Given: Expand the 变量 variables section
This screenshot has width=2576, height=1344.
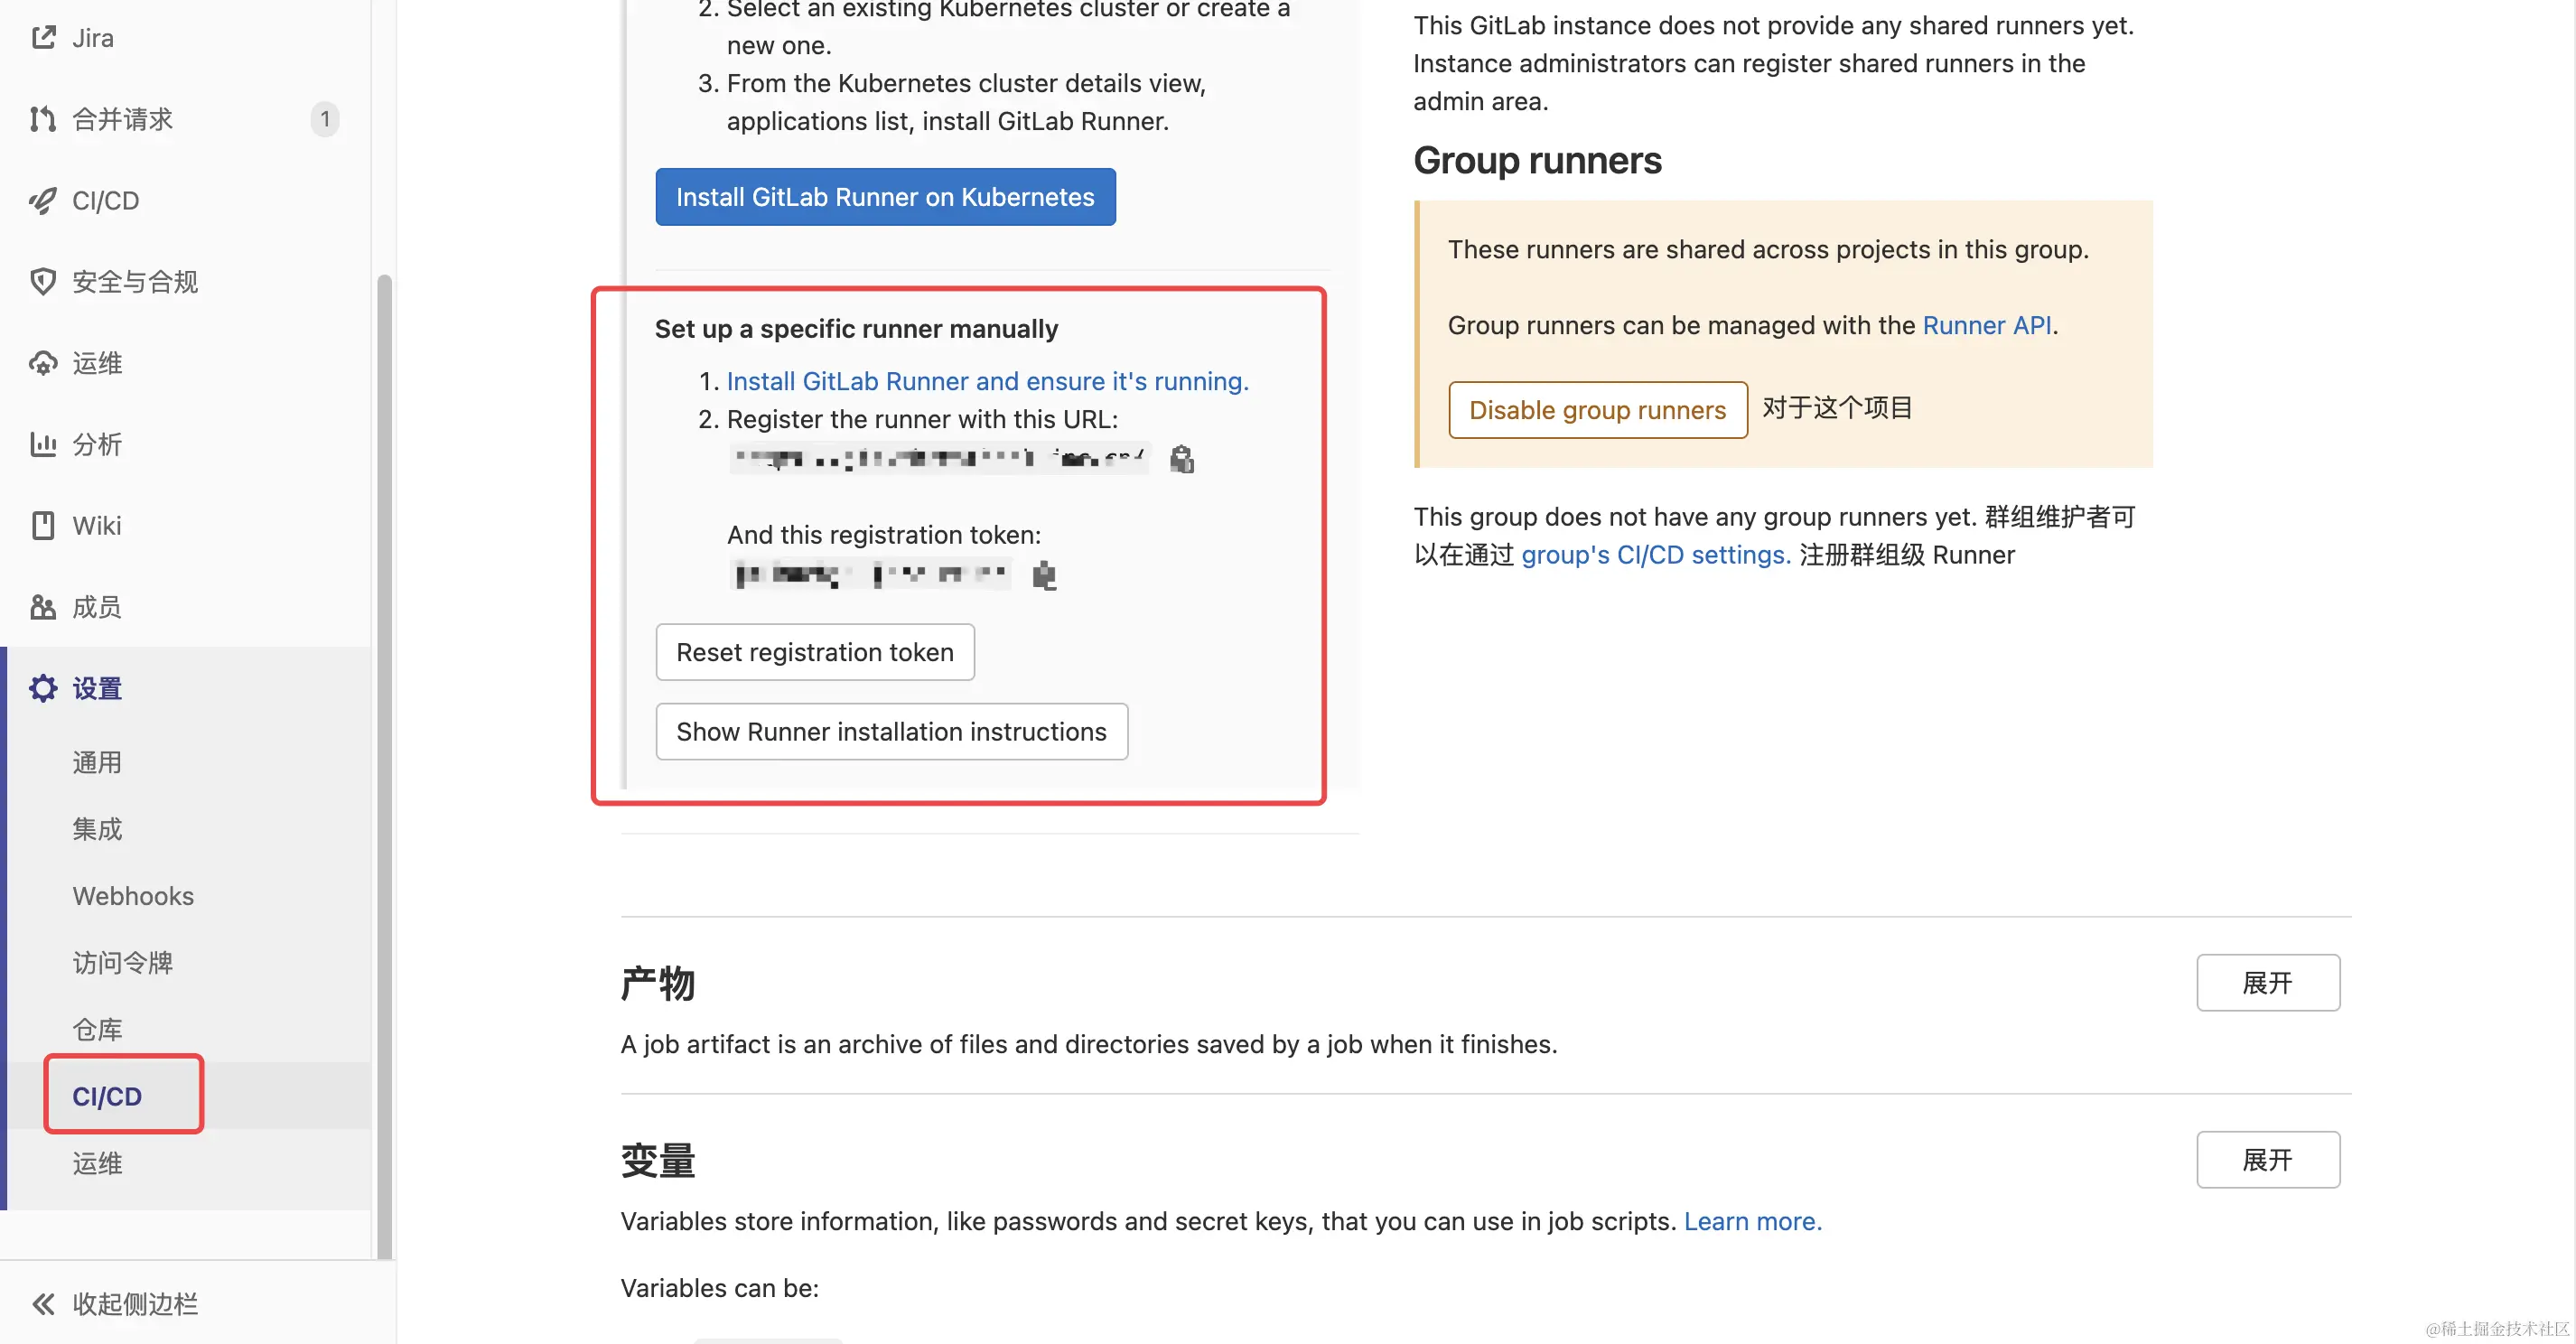Looking at the screenshot, I should click(x=2267, y=1160).
